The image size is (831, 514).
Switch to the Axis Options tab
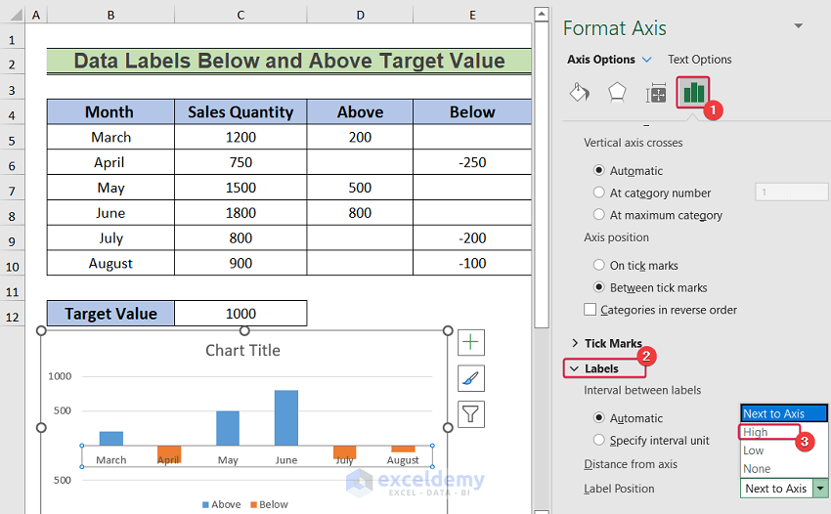[601, 60]
